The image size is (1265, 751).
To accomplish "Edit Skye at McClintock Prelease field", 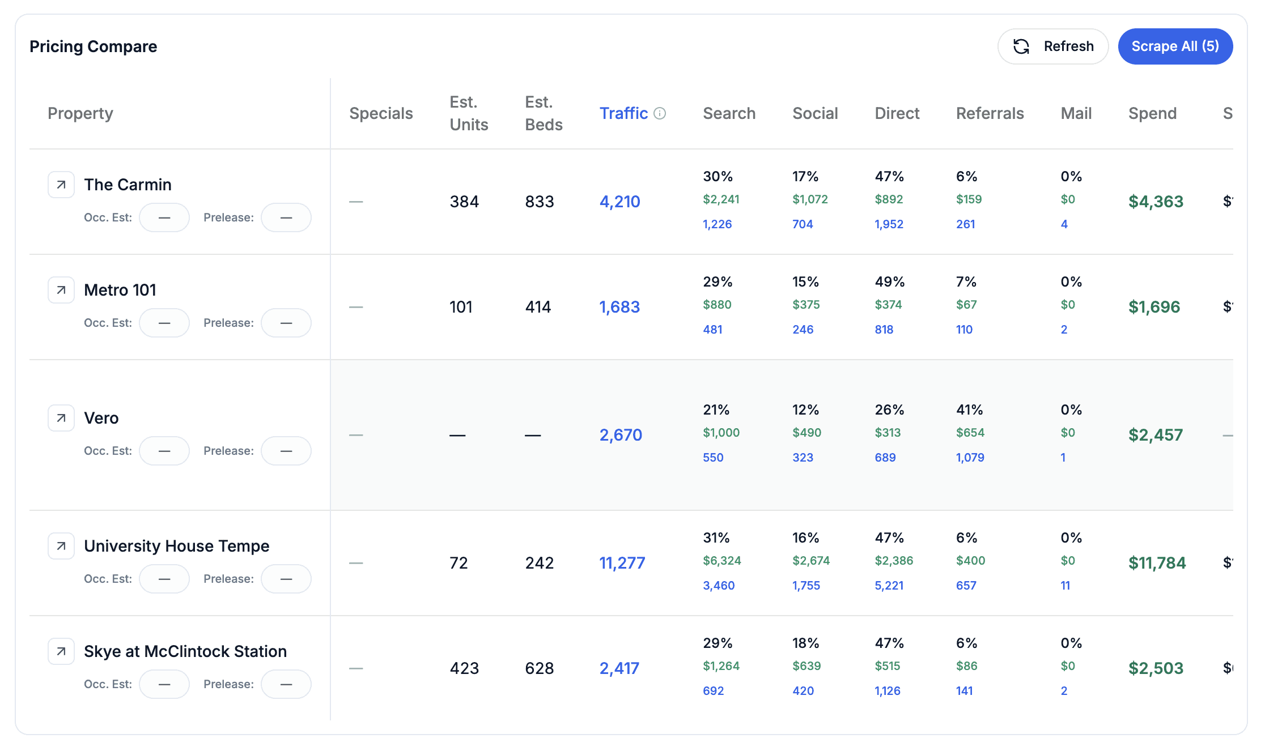I will [x=286, y=684].
